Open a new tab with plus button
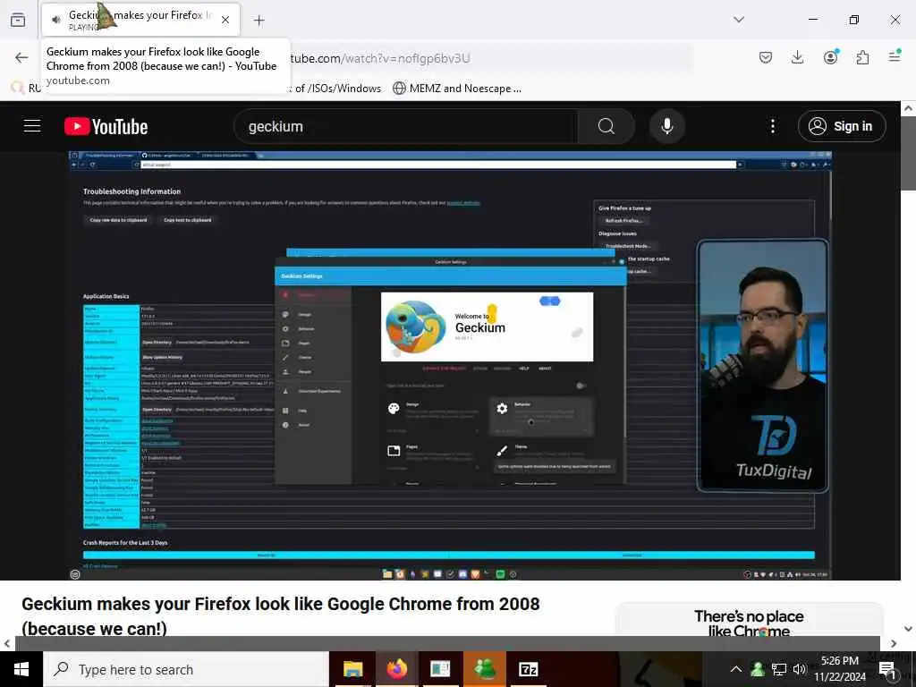Viewport: 916px width, 687px height. [259, 21]
